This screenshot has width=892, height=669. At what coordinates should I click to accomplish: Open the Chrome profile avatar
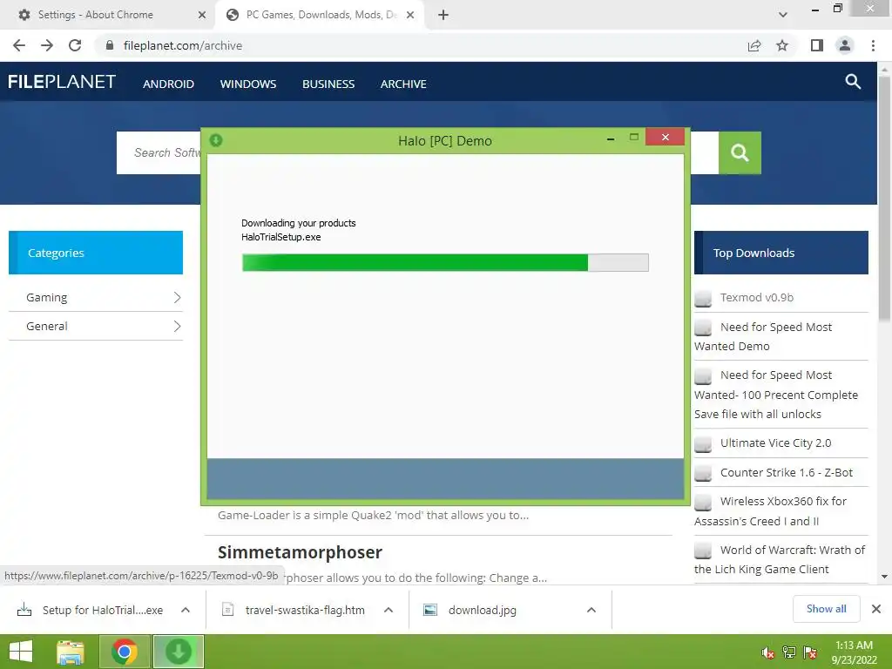[845, 45]
